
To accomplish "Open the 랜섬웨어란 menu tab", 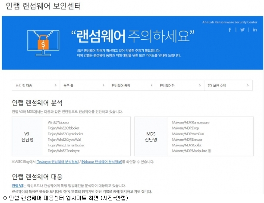I will click(180, 86).
